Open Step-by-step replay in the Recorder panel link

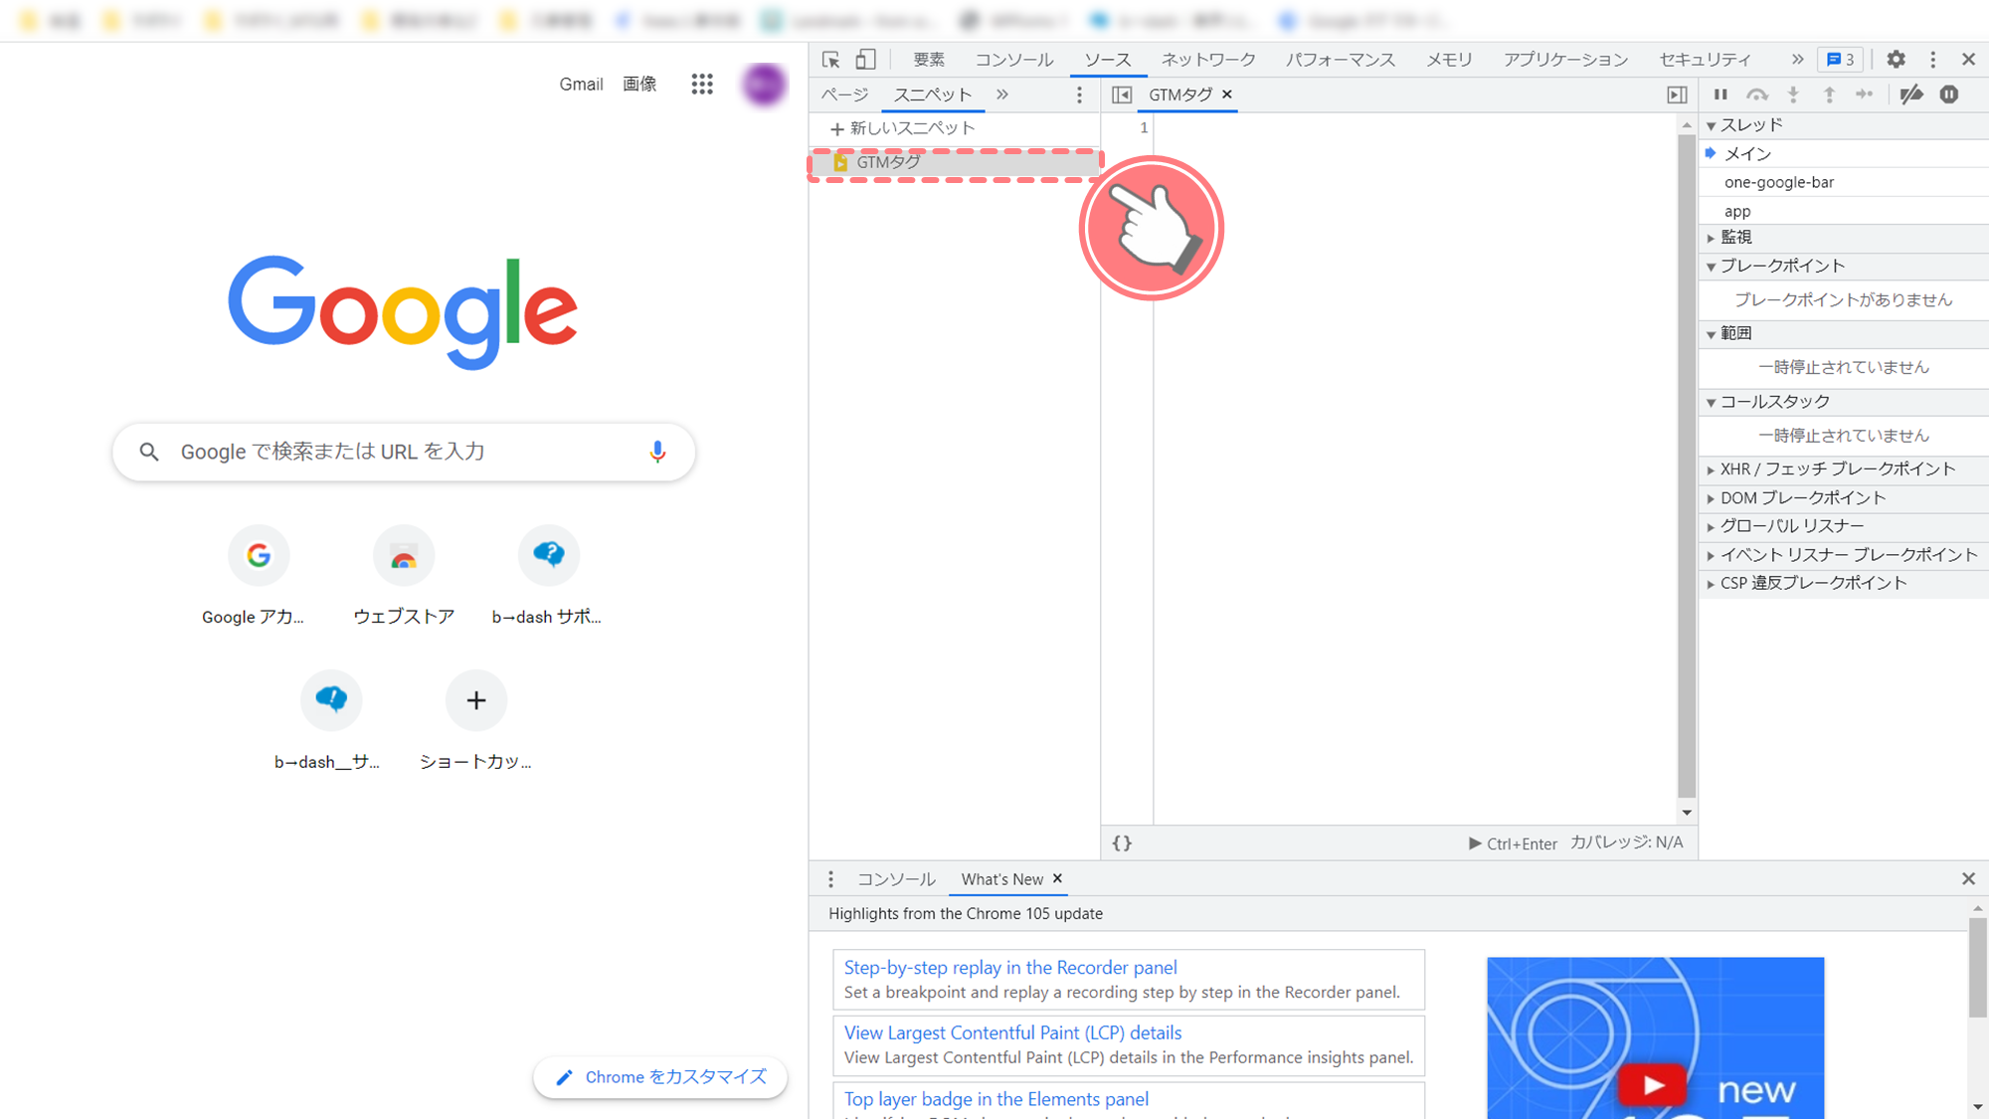(x=1010, y=968)
